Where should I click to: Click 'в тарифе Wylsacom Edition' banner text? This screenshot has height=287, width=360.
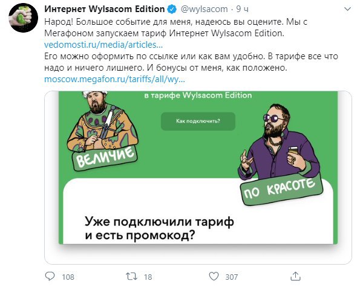point(198,95)
